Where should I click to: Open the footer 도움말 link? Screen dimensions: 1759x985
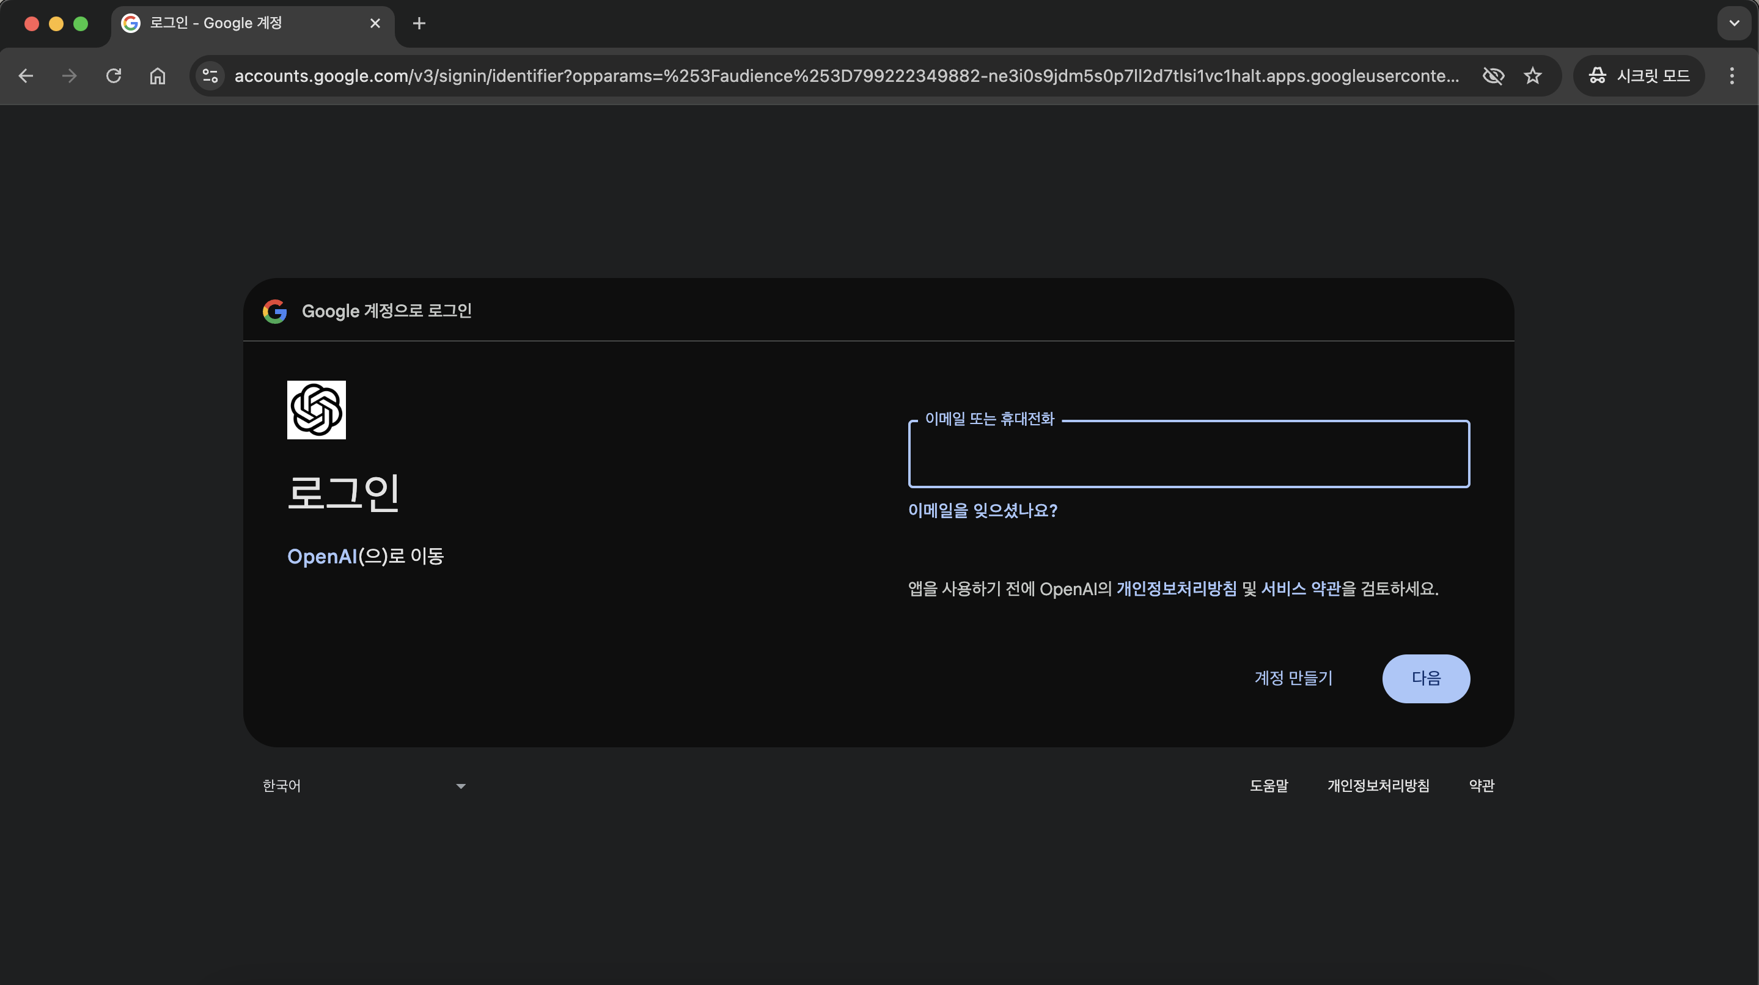pyautogui.click(x=1269, y=786)
